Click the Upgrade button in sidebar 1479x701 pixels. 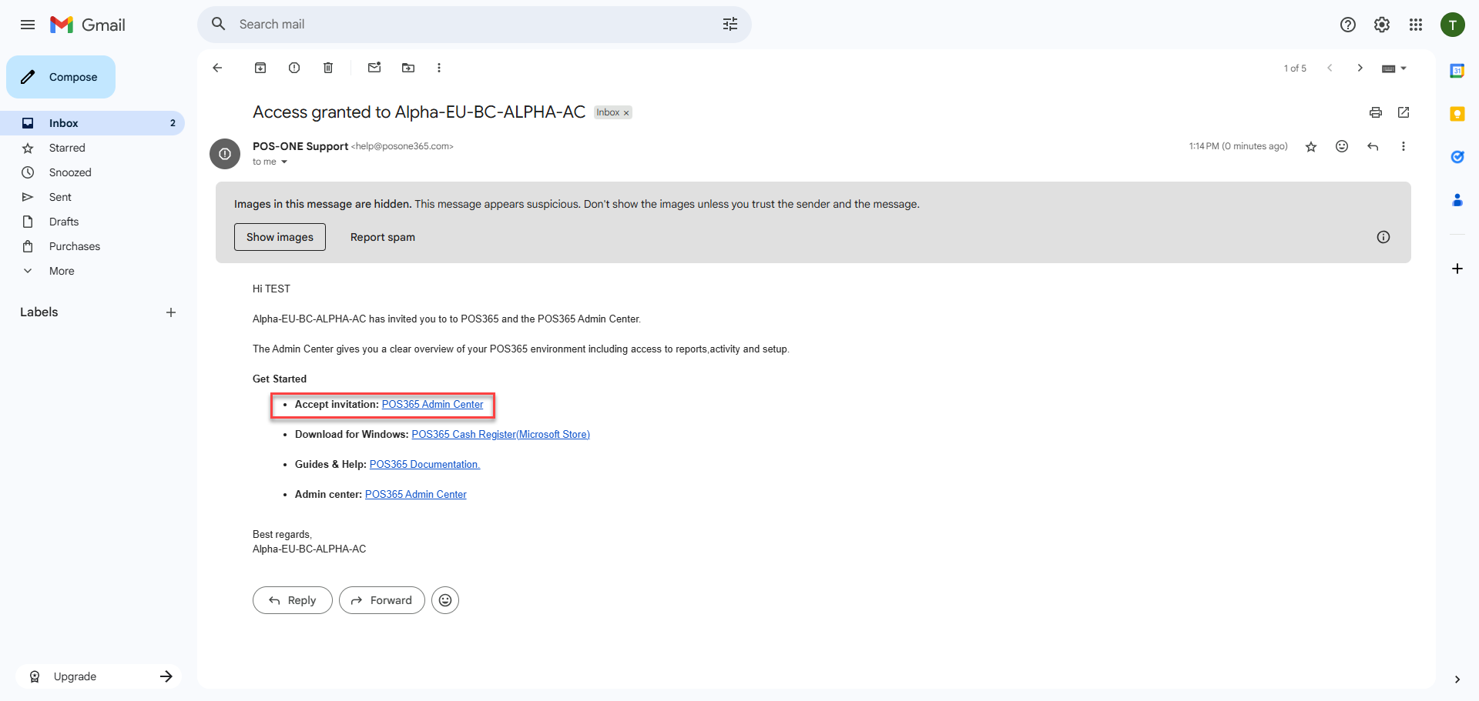[99, 676]
